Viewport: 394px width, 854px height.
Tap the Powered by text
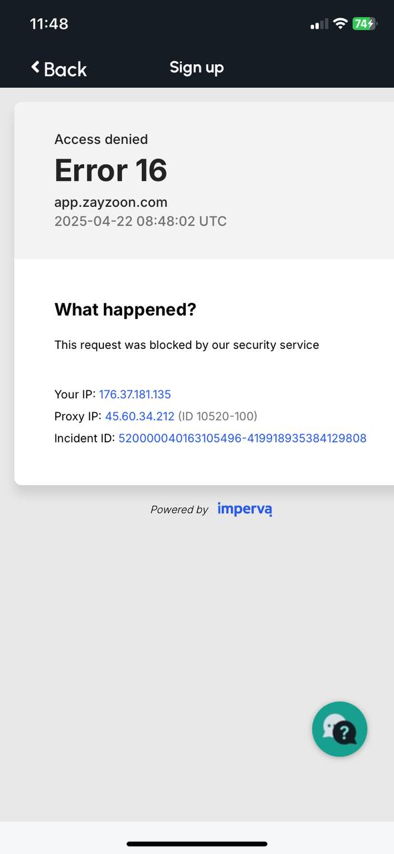179,510
